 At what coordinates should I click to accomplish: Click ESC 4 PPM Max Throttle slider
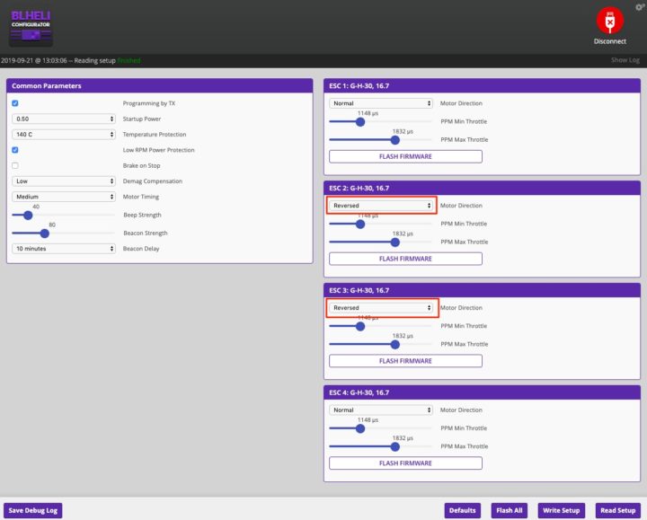395,446
